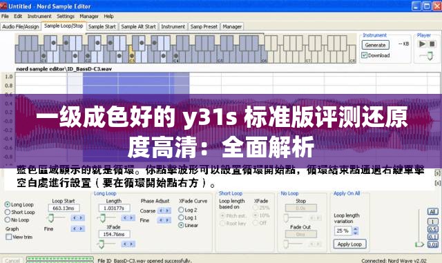
Task: Enable View trim checkbox
Action: click(x=9, y=237)
